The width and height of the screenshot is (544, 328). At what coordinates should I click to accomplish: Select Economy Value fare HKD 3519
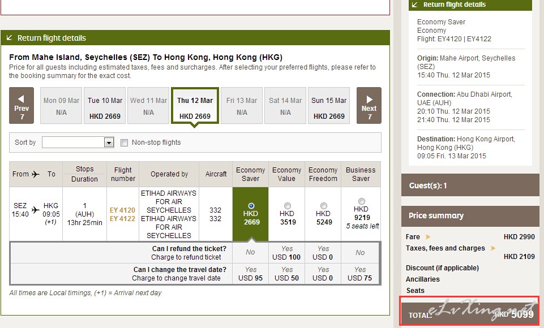coord(287,206)
